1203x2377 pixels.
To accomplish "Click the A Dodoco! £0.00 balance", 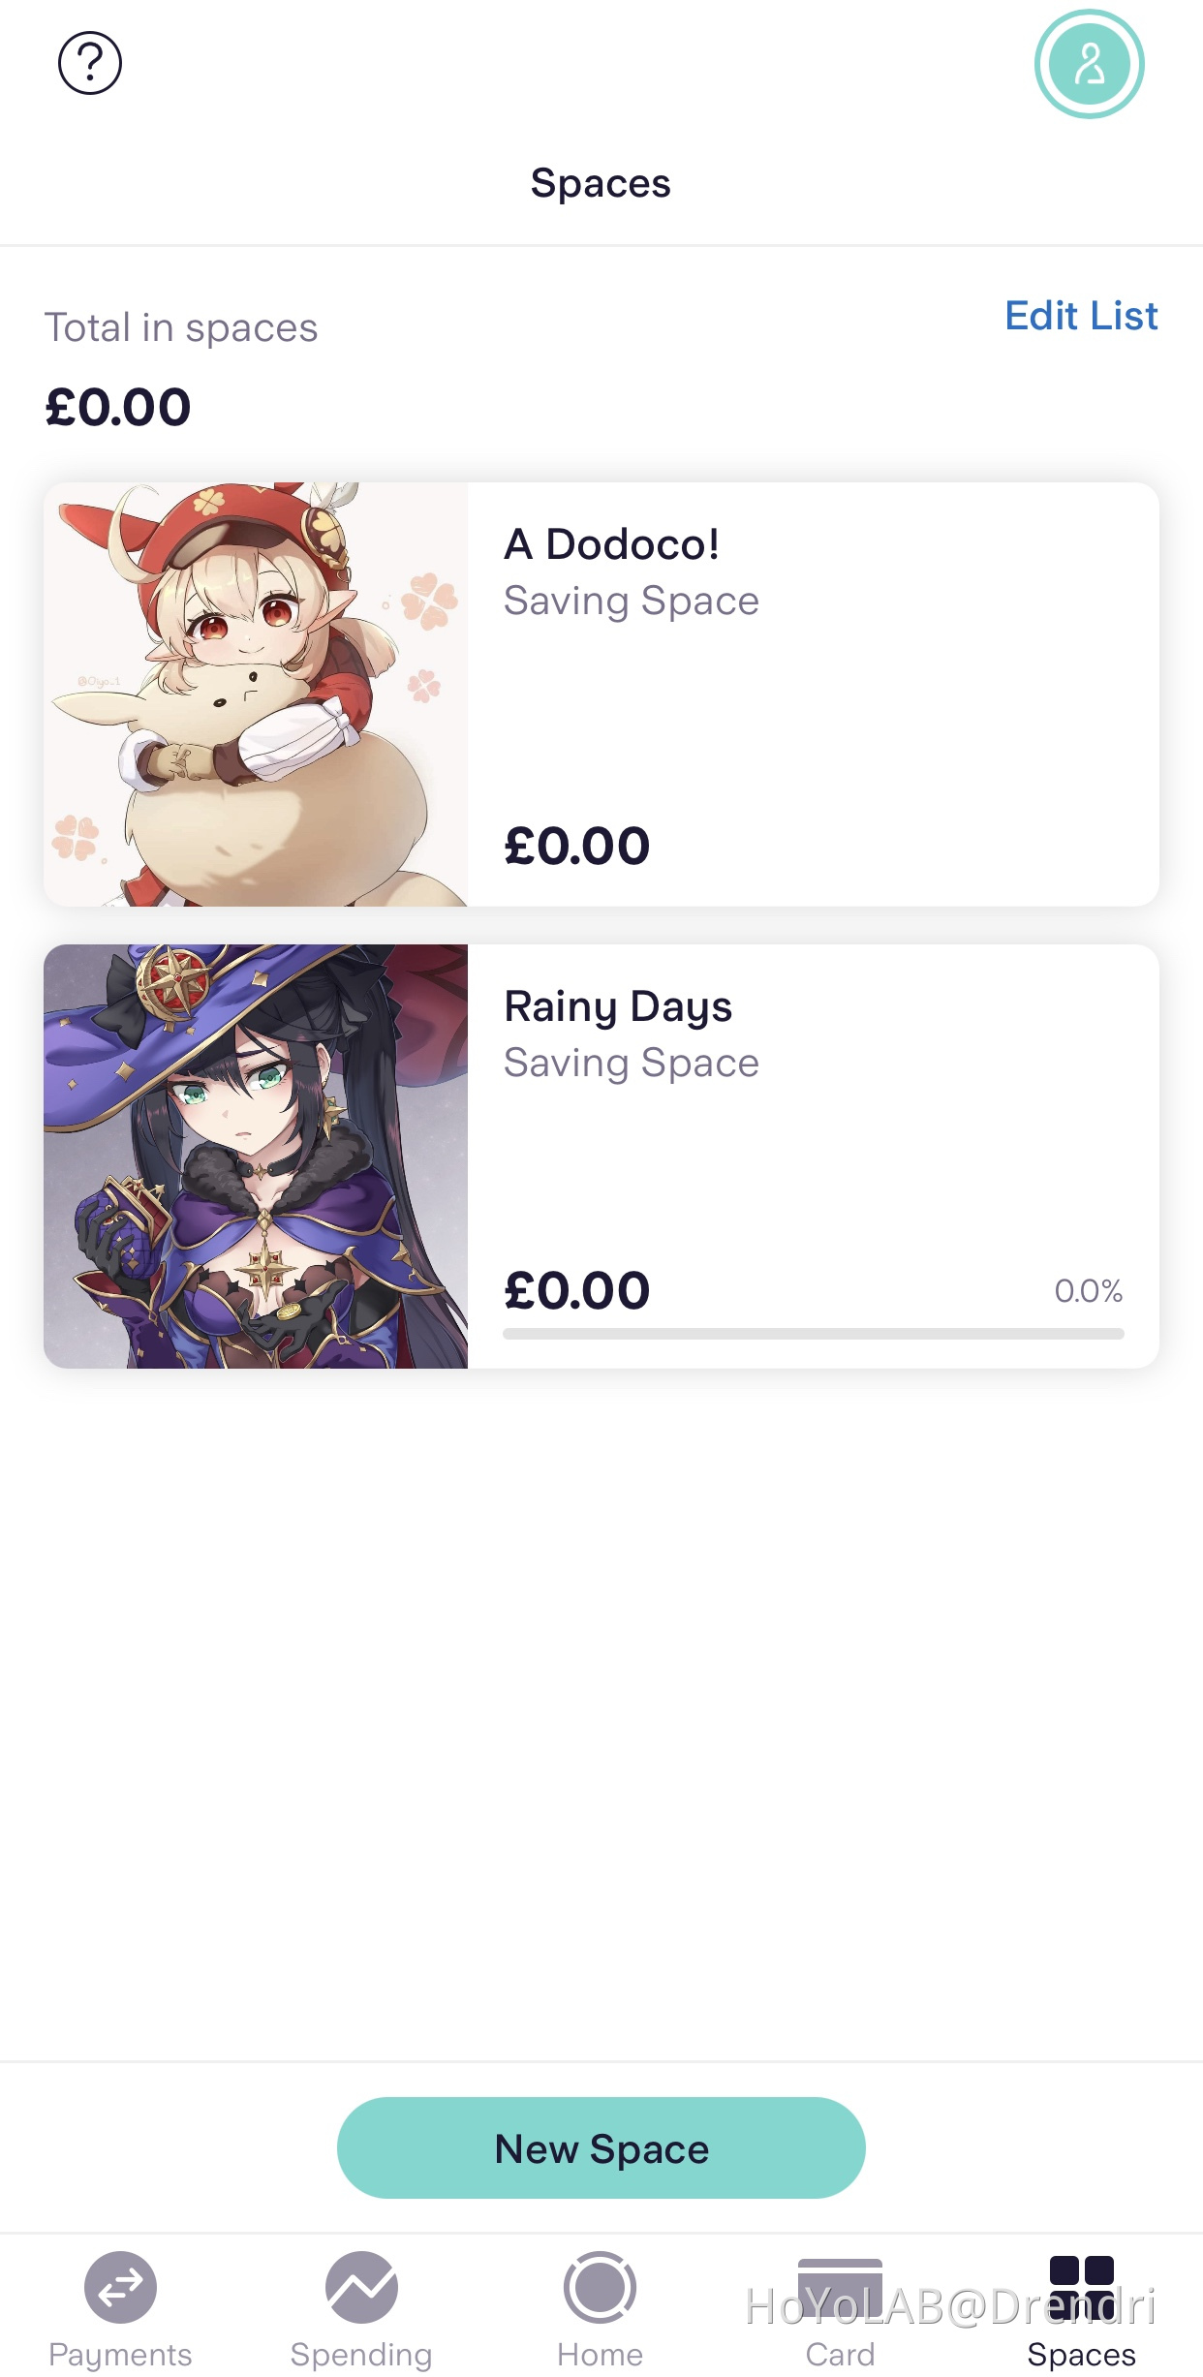I will tap(577, 846).
